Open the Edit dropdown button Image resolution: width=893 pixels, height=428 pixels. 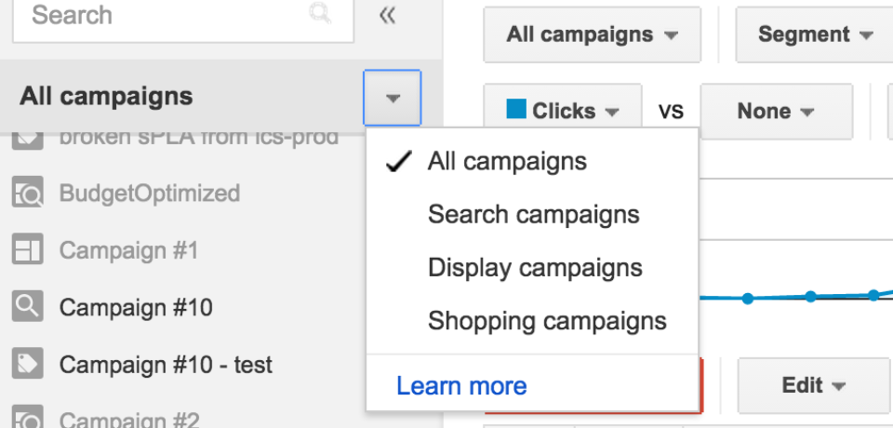[x=813, y=386]
